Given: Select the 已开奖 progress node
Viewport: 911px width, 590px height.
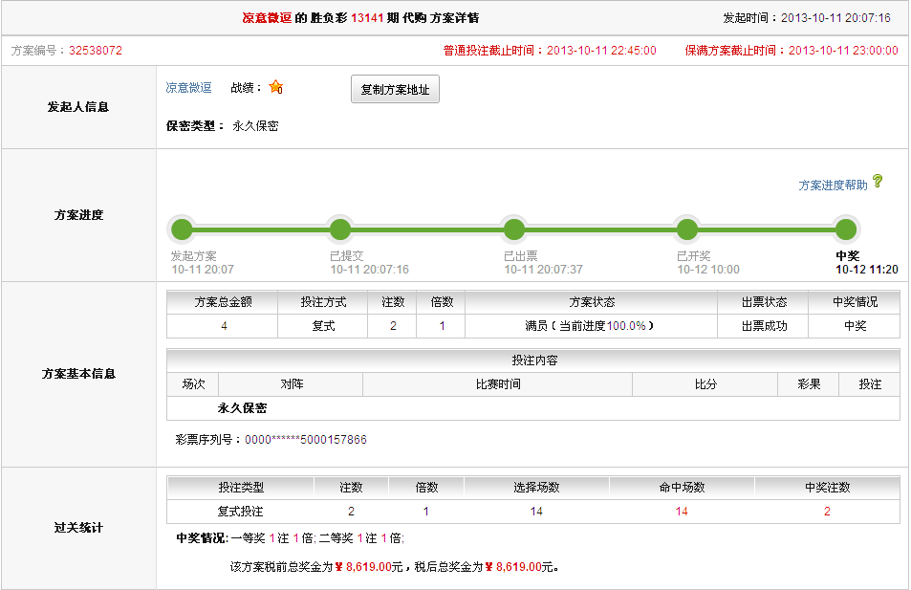Looking at the screenshot, I should [x=686, y=229].
